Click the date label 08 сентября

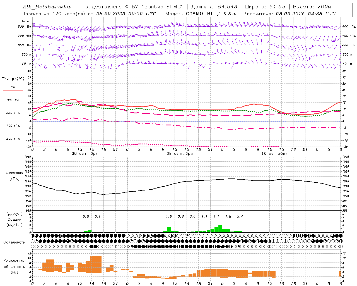click(x=85, y=154)
